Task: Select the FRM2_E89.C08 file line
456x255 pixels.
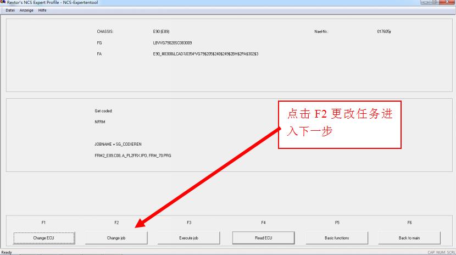Action: 133,156
